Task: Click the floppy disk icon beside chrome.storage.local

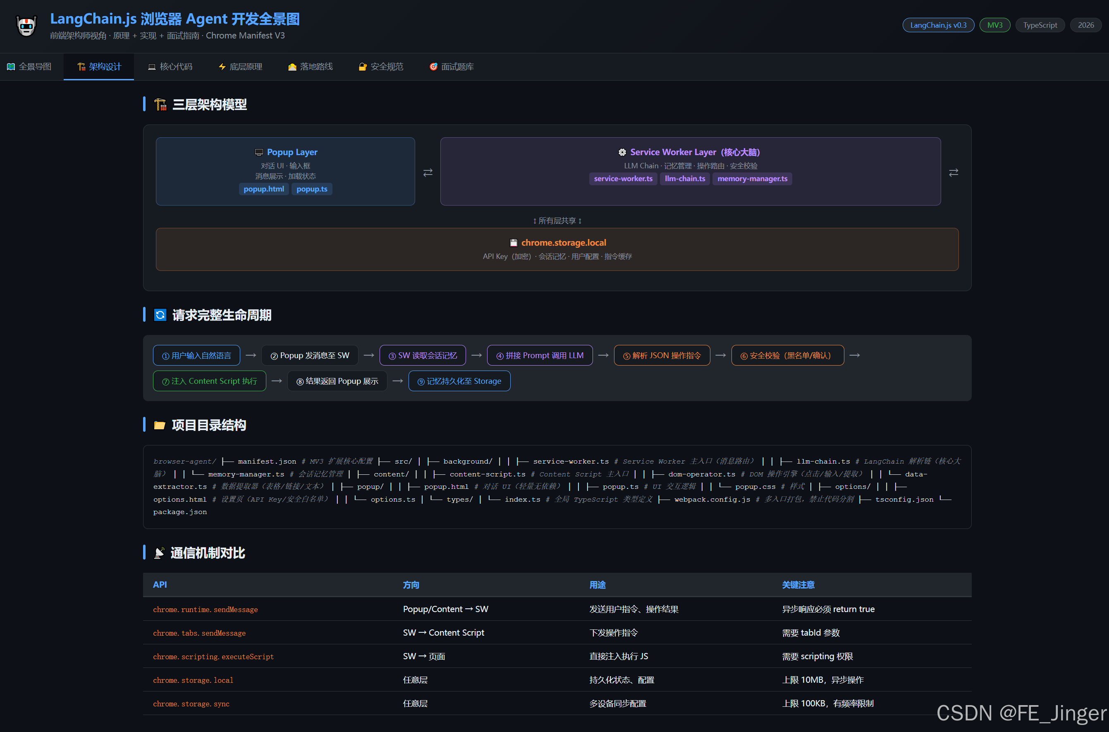Action: tap(514, 243)
